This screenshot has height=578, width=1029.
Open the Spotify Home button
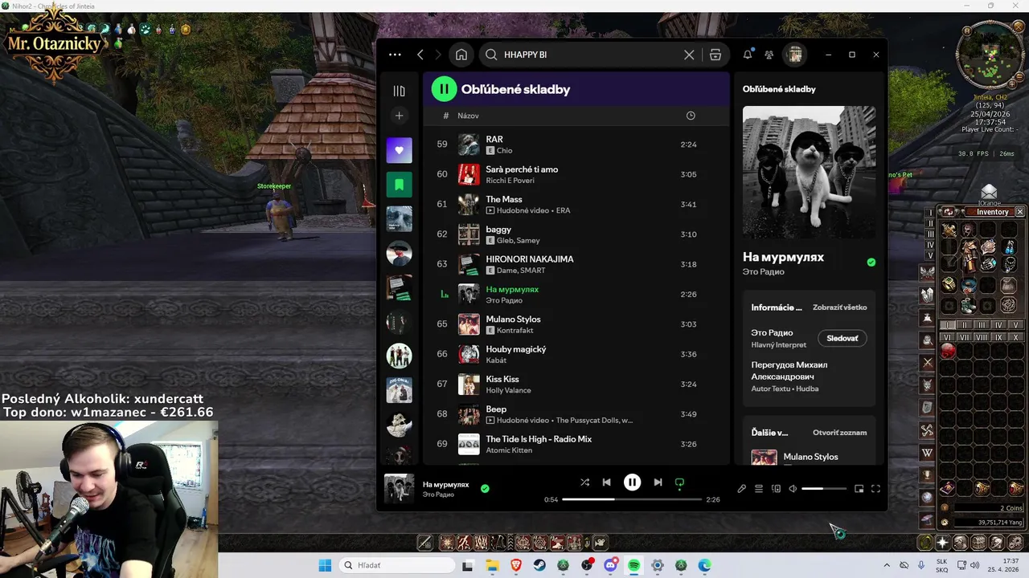point(461,55)
